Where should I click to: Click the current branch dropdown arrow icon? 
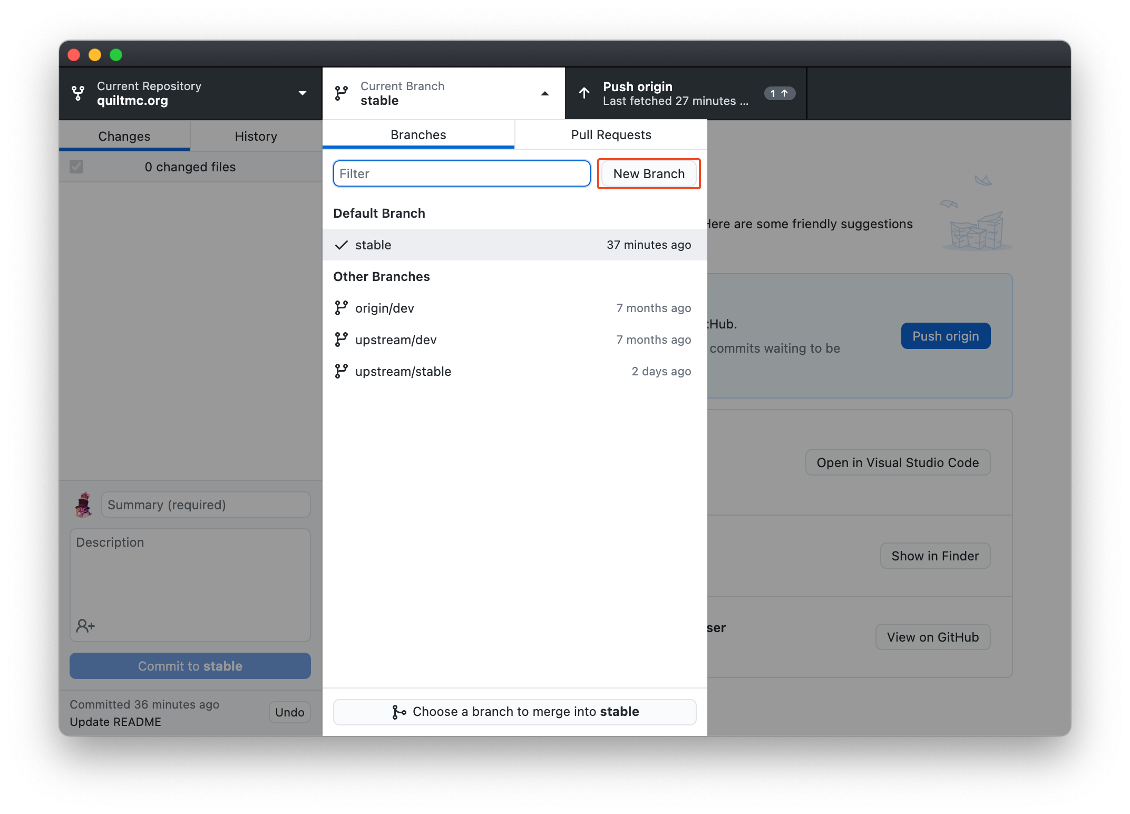tap(548, 93)
